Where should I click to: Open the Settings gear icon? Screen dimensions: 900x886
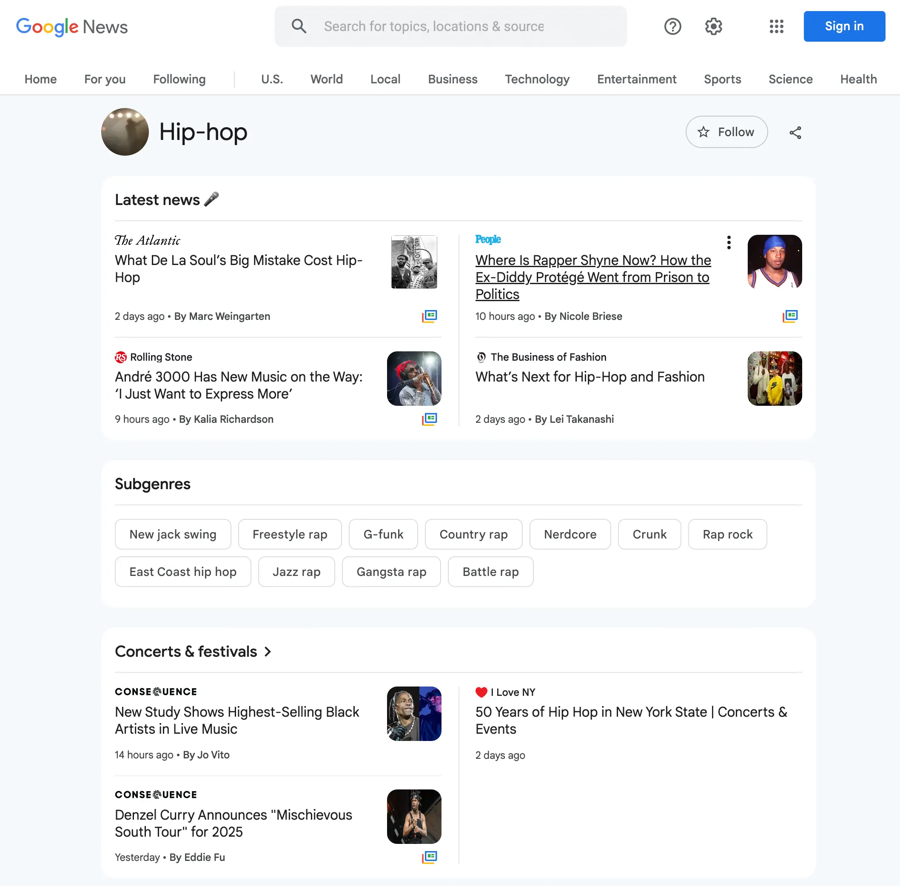713,26
